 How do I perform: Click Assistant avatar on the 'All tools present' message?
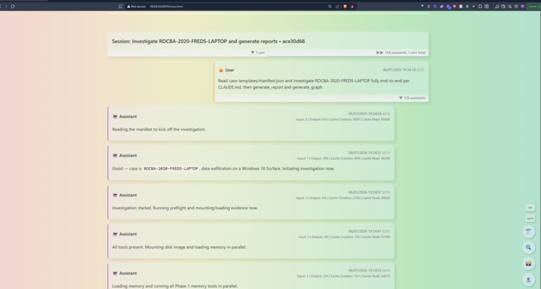coord(115,234)
